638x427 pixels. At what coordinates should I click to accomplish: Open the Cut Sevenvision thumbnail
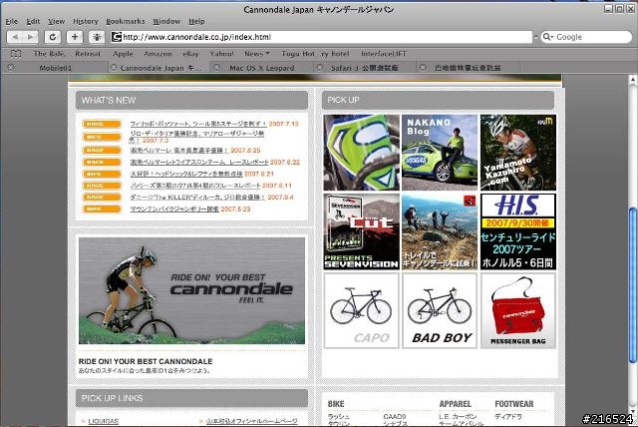[361, 231]
